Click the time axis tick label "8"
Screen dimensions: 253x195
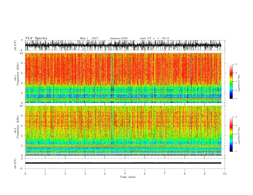point(185,174)
